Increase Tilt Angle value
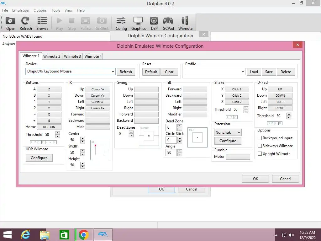 click(180, 151)
